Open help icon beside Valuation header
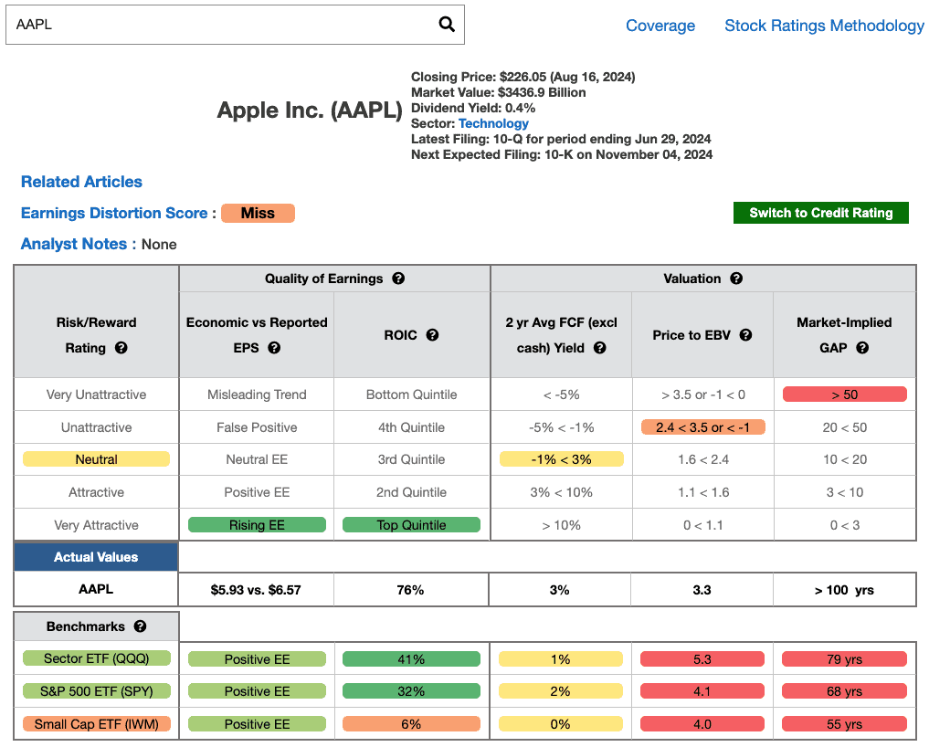The image size is (929, 747). tap(736, 279)
